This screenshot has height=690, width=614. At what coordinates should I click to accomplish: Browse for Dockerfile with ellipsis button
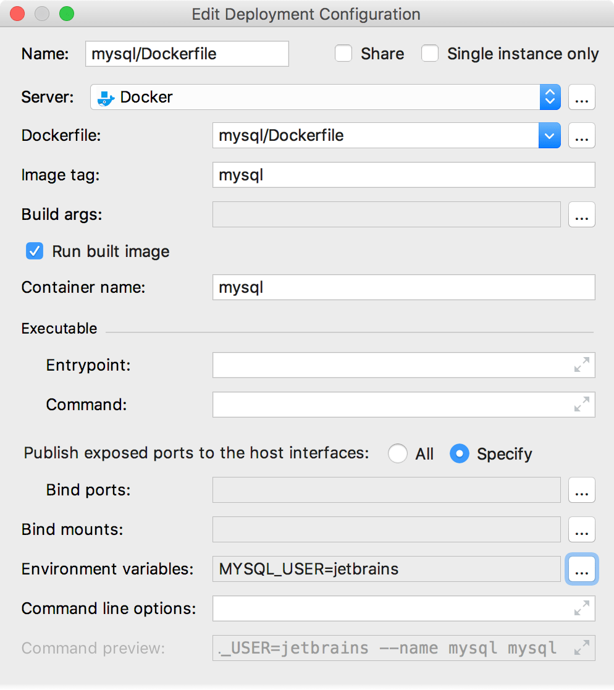(581, 135)
